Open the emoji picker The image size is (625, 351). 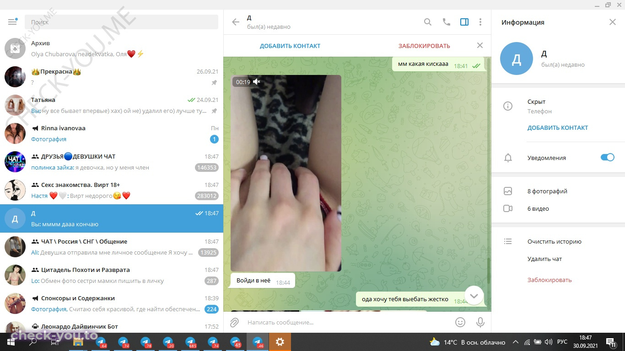click(460, 322)
